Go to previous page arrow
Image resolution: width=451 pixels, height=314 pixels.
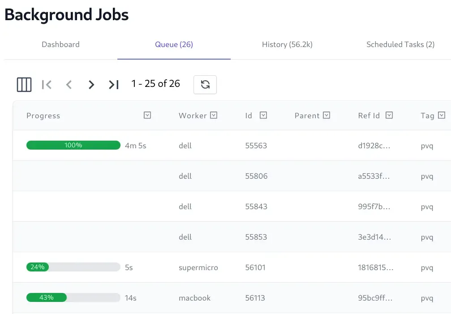tap(69, 85)
